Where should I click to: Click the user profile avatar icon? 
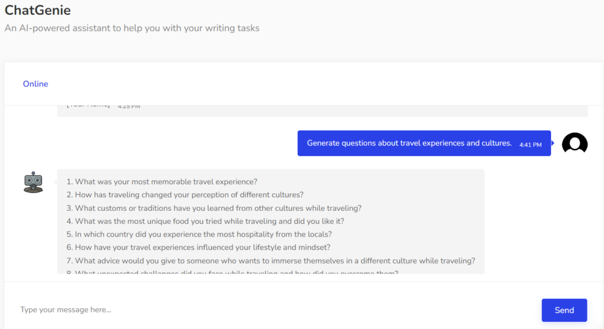[575, 144]
